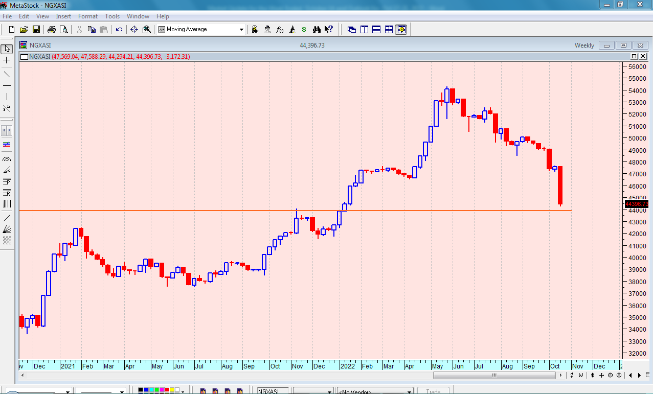Click the zoom out minus circle icon
This screenshot has height=394, width=653.
tap(611, 376)
